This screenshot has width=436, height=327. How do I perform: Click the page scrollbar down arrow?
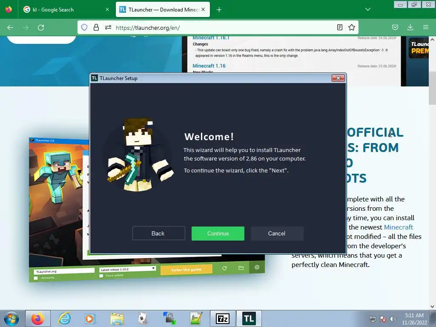click(433, 307)
